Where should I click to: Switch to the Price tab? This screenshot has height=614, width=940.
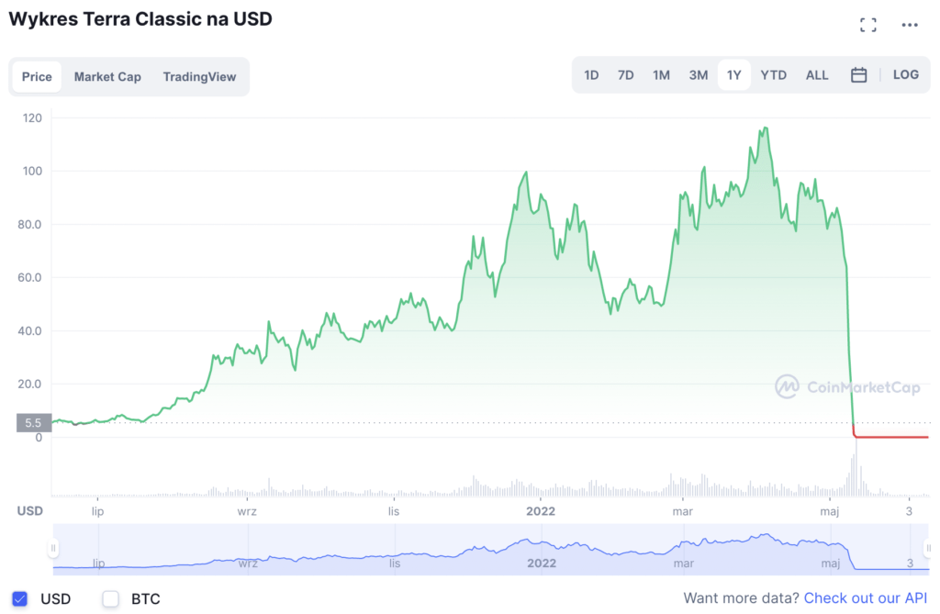37,76
